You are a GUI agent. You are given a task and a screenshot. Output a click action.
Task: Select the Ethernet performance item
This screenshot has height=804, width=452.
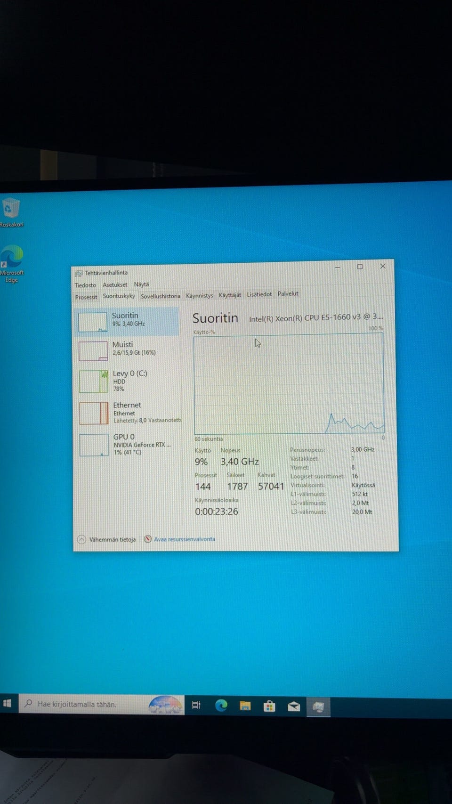click(128, 413)
